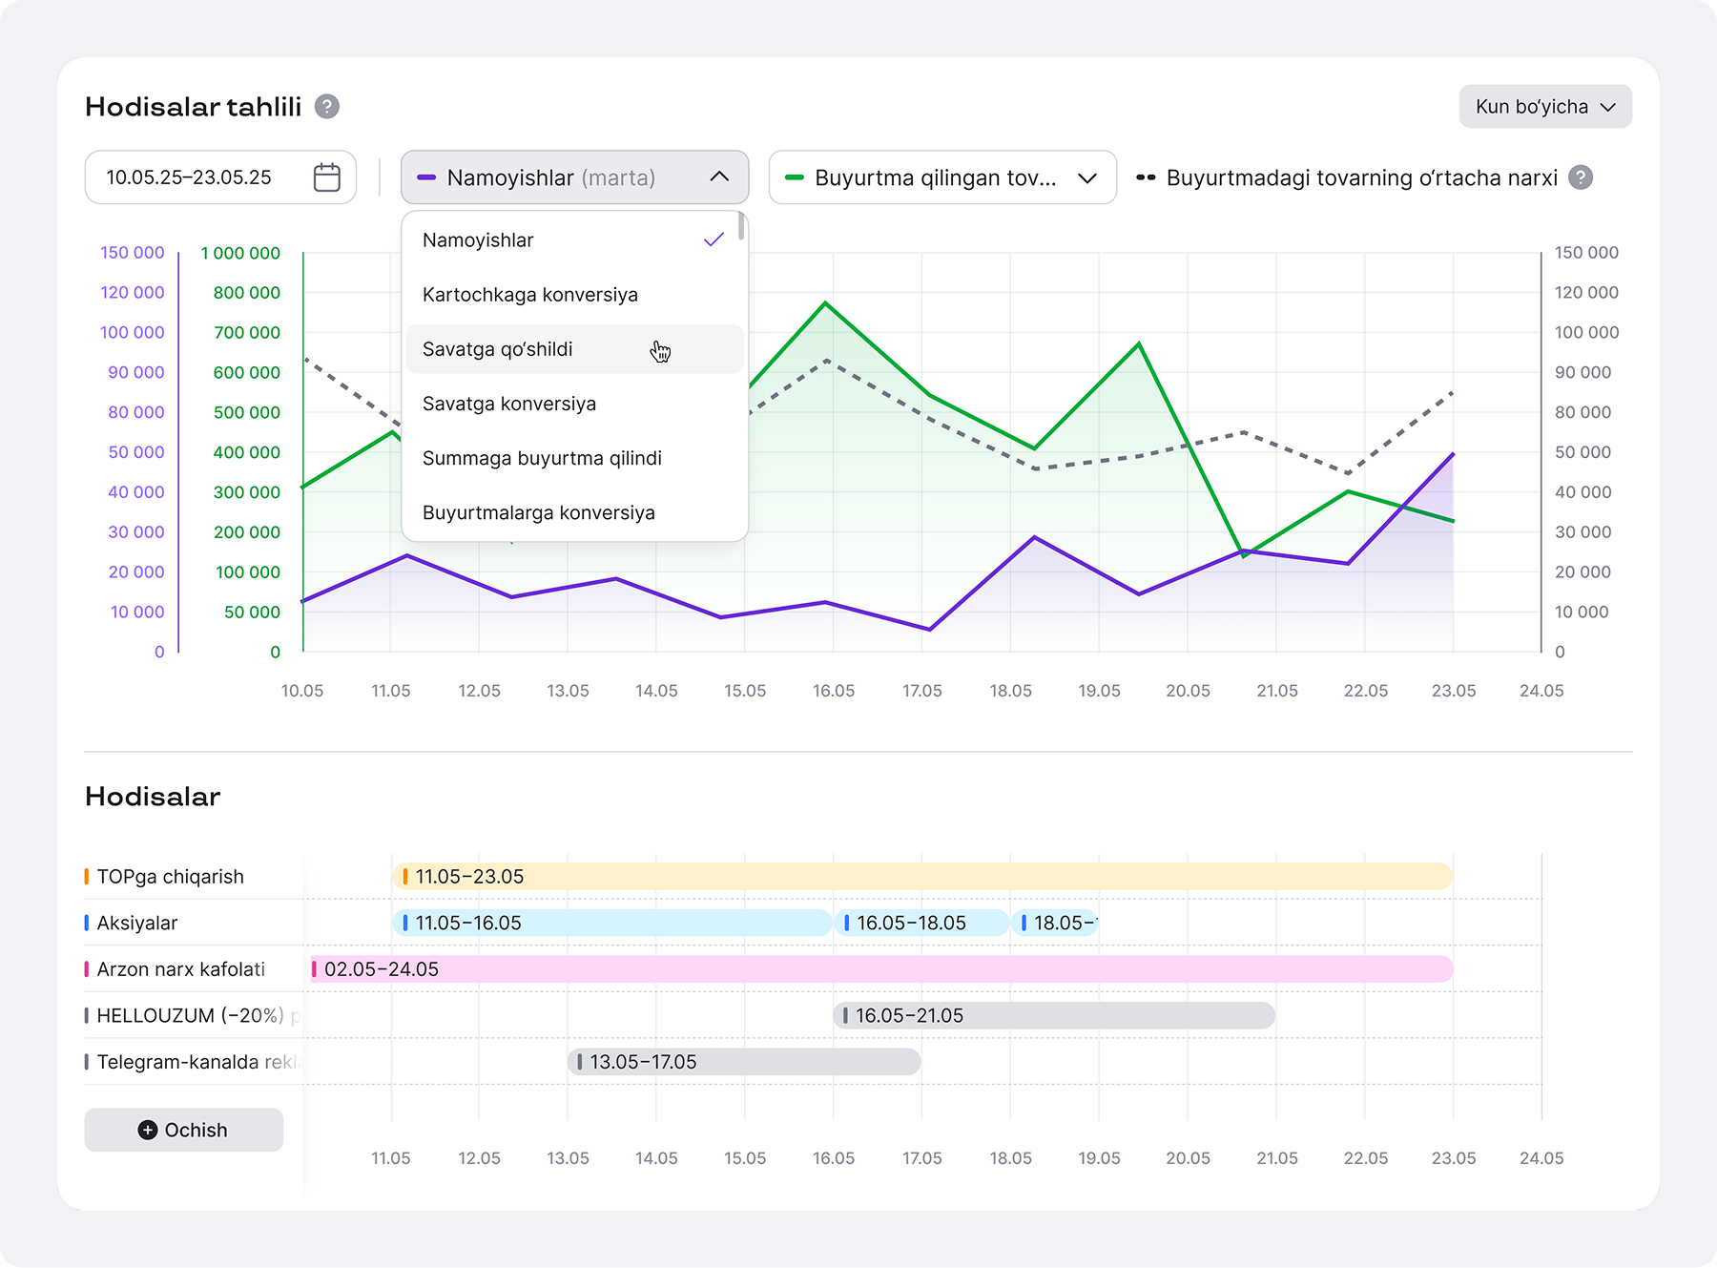Choose Summaga buyurtma qilindi option
The image size is (1717, 1268).
tap(574, 458)
